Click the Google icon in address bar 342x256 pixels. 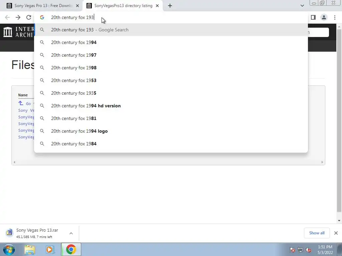(x=42, y=17)
